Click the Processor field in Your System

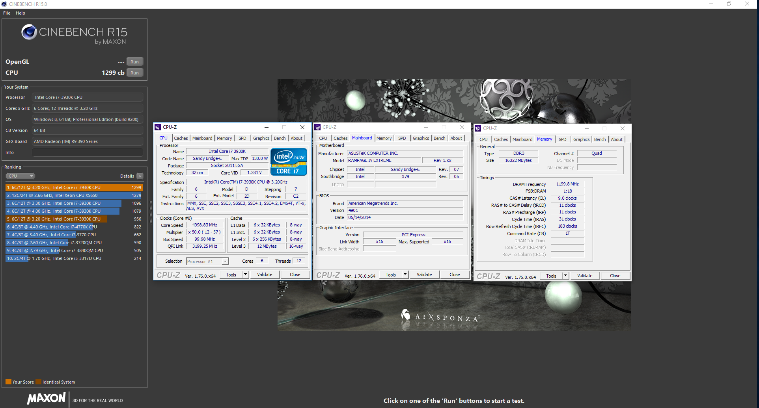click(88, 97)
